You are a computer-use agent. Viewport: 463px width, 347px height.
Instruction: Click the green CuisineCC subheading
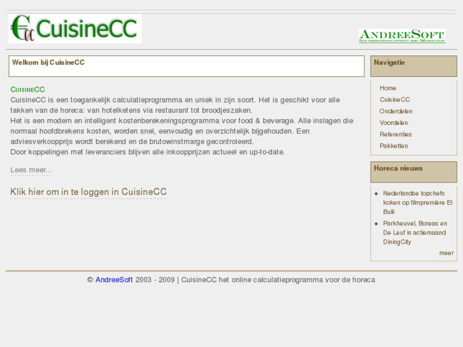[27, 90]
